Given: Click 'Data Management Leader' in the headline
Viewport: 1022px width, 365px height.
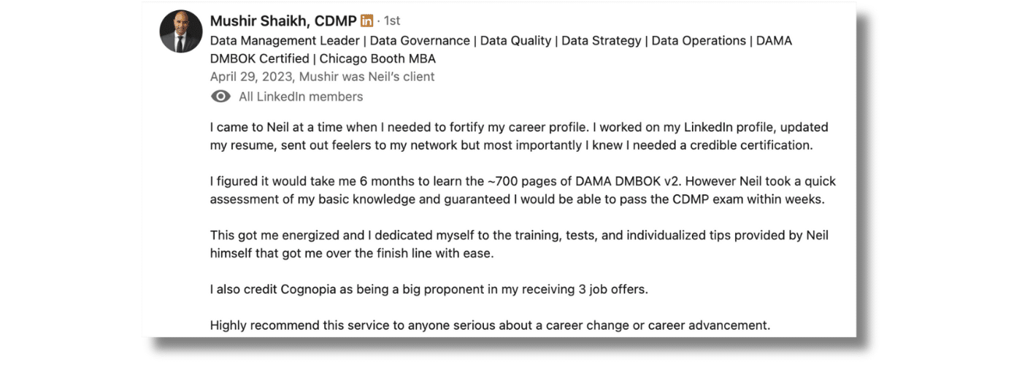Looking at the screenshot, I should [x=285, y=41].
